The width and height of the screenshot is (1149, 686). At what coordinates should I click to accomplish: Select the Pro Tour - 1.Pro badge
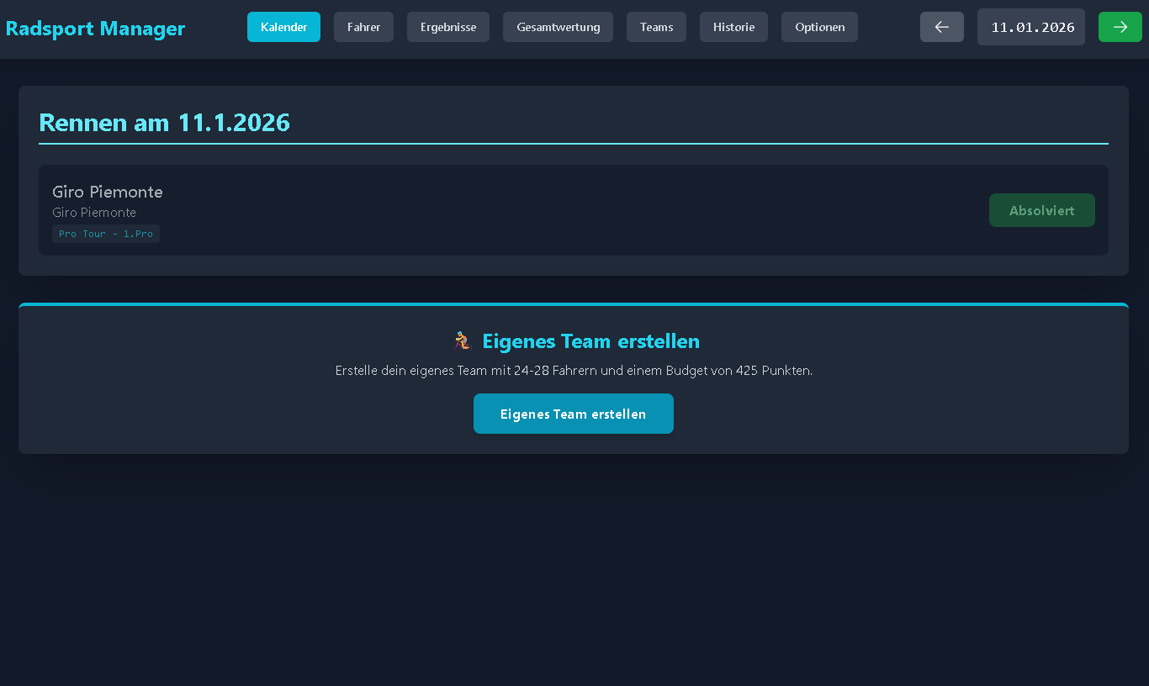106,234
